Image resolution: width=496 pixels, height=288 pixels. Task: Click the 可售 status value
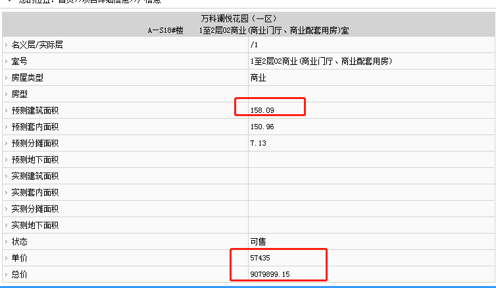point(258,241)
